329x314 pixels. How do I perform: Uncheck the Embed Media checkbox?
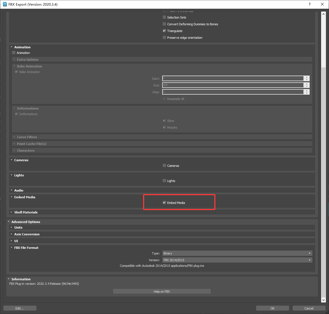[x=164, y=202]
